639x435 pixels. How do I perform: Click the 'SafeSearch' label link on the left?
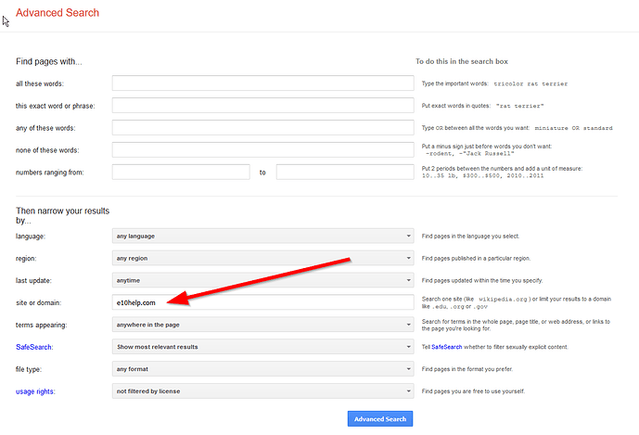click(x=34, y=347)
